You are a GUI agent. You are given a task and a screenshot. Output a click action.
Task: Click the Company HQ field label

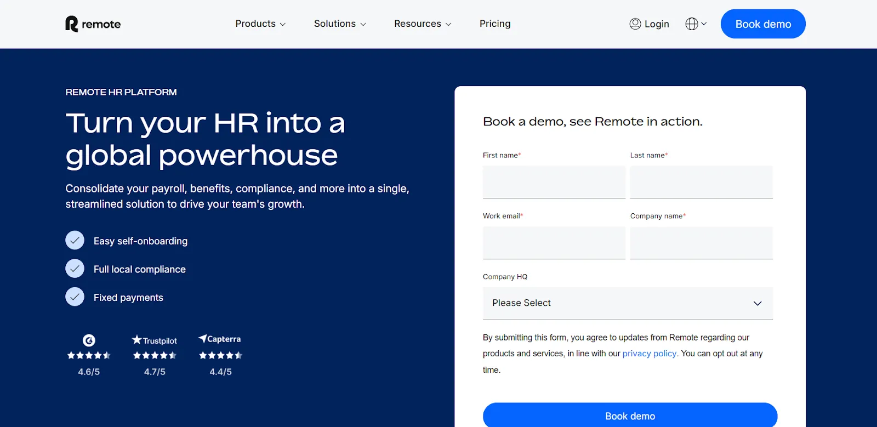pyautogui.click(x=505, y=277)
